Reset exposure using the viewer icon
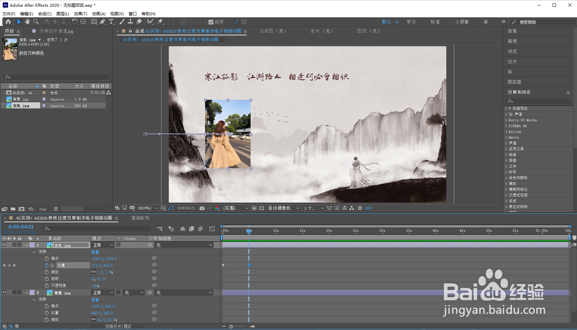Image resolution: width=577 pixels, height=330 pixels. 360,208
